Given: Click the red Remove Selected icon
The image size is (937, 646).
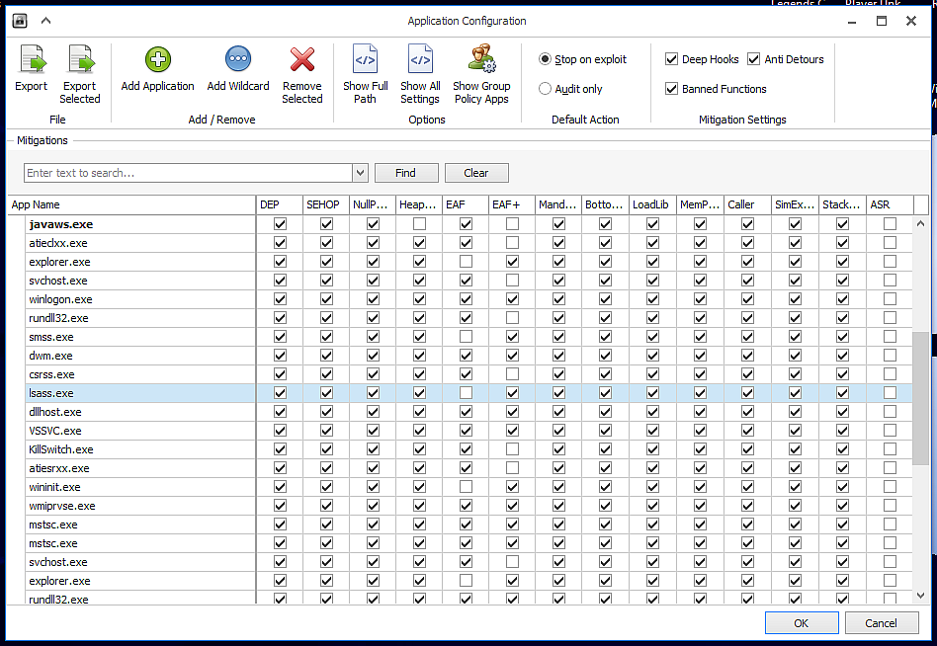Looking at the screenshot, I should pos(301,61).
